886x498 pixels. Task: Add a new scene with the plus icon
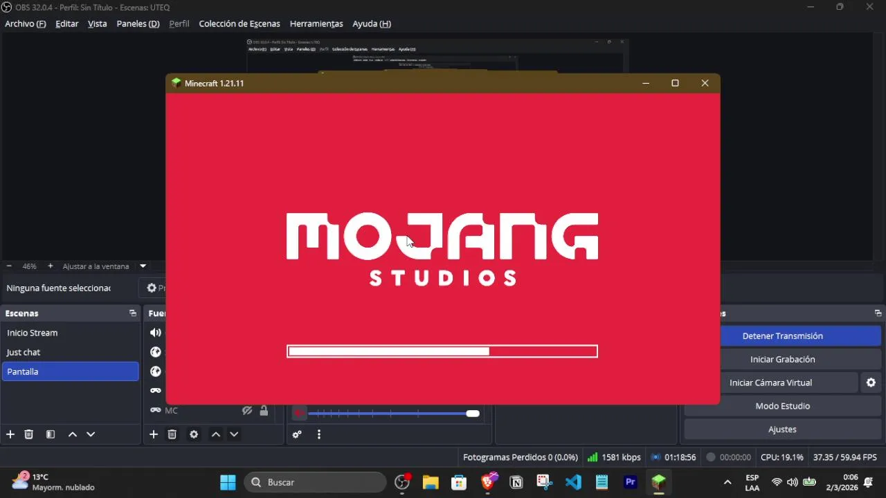click(10, 434)
